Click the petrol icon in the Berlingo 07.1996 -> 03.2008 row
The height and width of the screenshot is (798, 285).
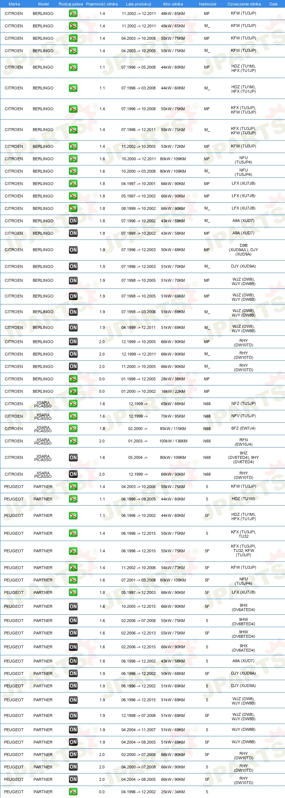tap(73, 88)
